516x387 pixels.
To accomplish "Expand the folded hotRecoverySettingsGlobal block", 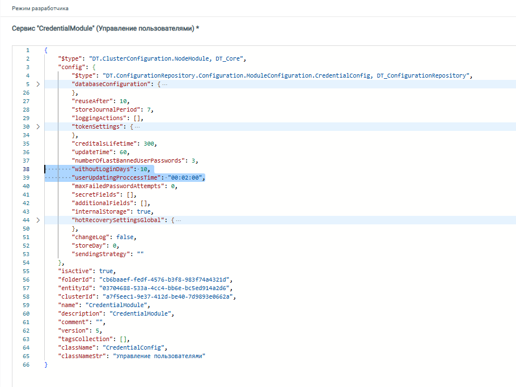I will (38, 220).
